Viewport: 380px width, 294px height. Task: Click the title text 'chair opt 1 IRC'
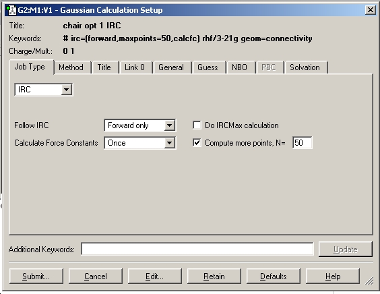pyautogui.click(x=92, y=26)
